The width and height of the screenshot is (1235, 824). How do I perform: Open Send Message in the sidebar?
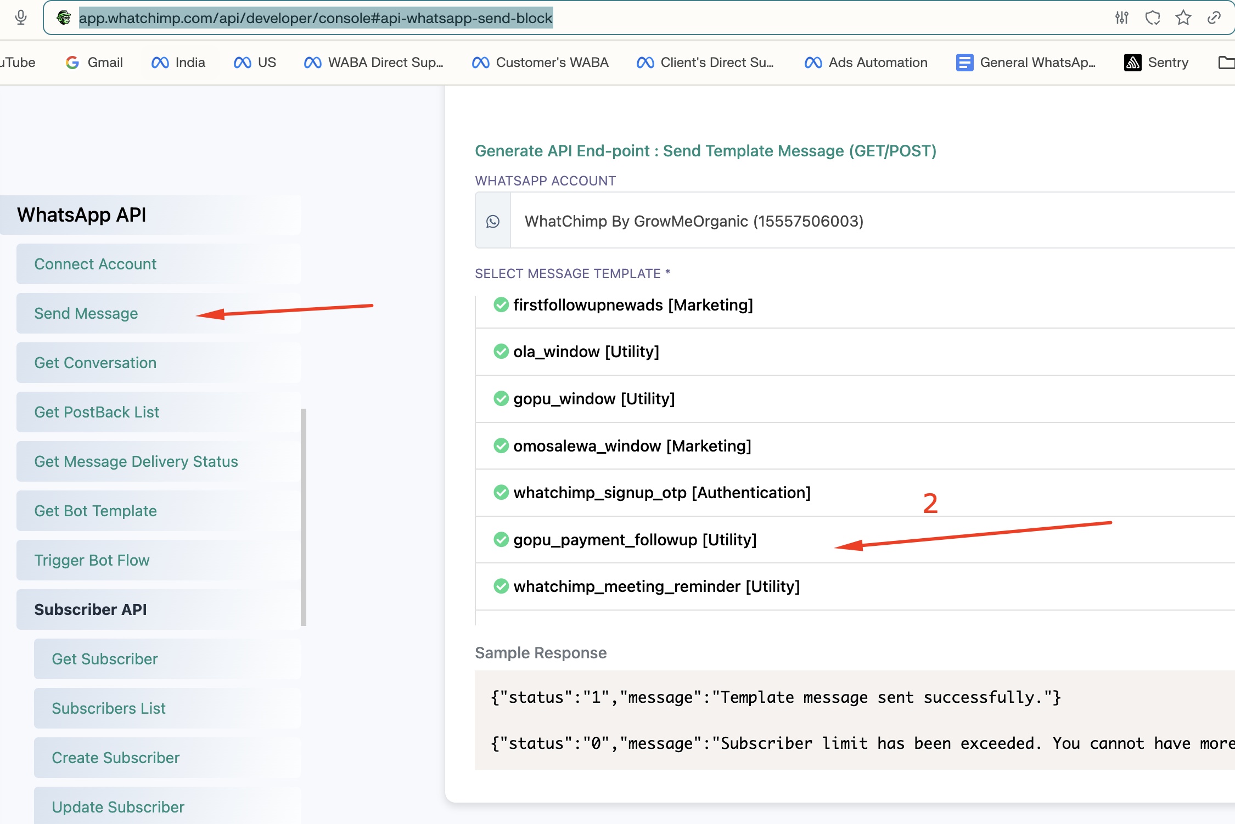(159, 313)
